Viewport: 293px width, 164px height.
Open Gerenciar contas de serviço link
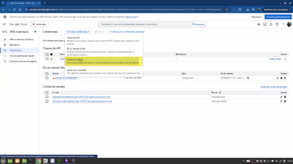click(x=274, y=87)
